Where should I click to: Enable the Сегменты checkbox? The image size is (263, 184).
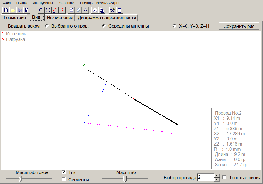tap(63, 179)
